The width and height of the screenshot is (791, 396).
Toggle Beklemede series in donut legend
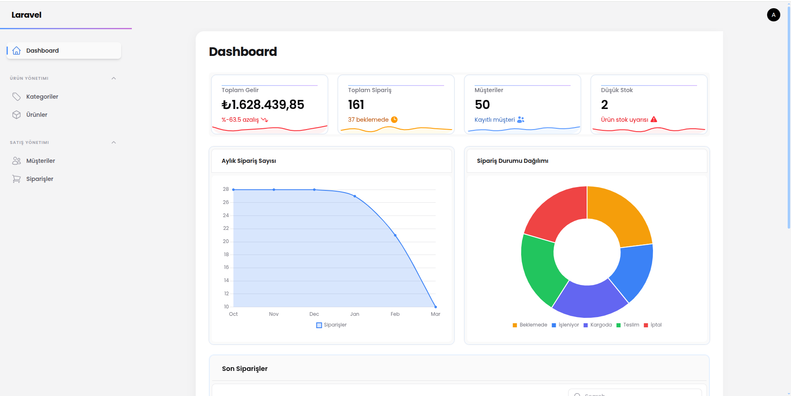(x=530, y=325)
